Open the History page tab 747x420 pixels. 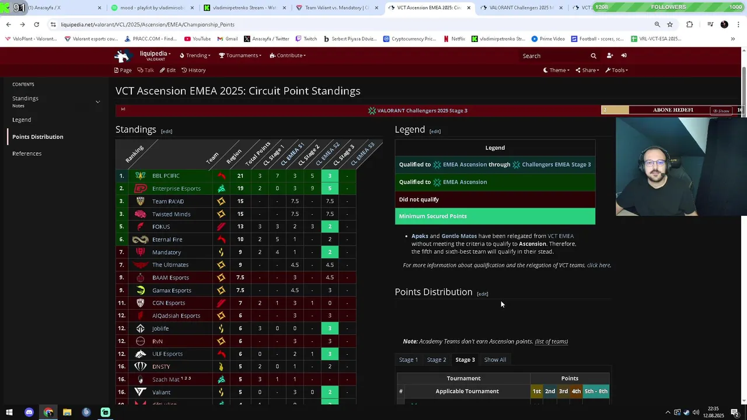(193, 70)
